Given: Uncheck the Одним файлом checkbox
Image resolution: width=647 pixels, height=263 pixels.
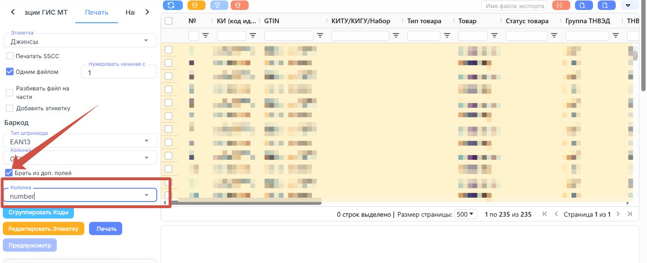Looking at the screenshot, I should [x=9, y=72].
